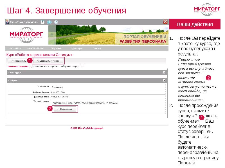Collapse the «Статусы» section
This screenshot has width=225, height=168.
[164, 80]
